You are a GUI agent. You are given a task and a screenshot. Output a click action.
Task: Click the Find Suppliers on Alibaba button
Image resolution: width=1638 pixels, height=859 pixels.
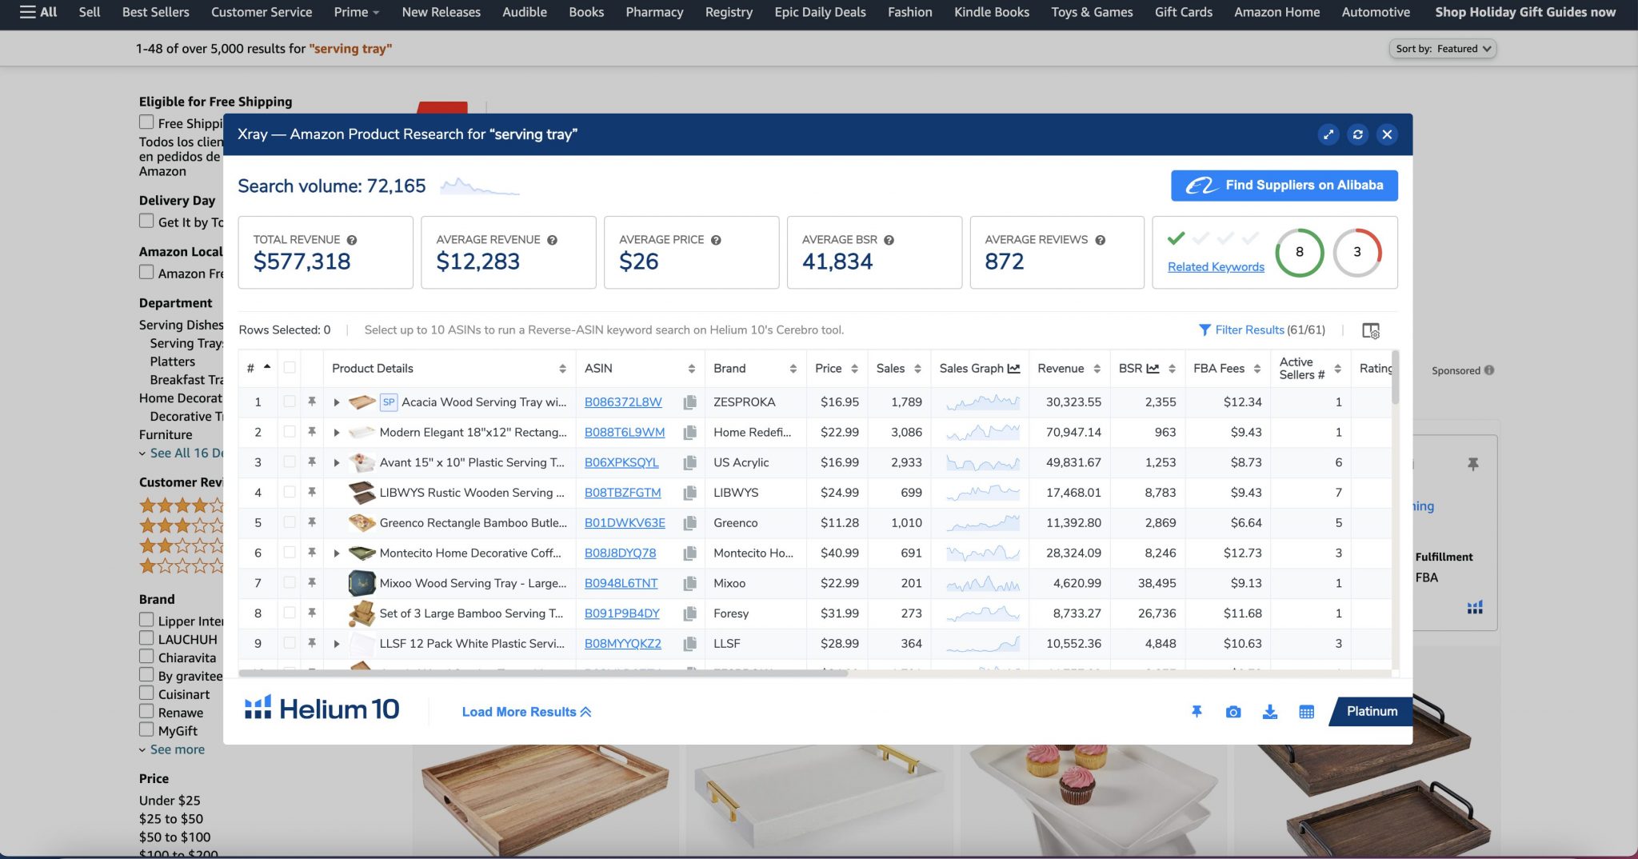(x=1284, y=185)
